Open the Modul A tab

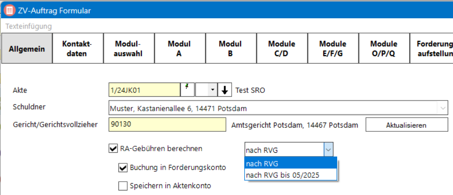[x=180, y=48]
